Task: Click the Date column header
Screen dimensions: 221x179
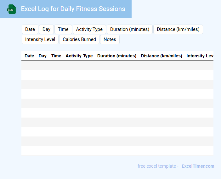Action: pos(29,56)
